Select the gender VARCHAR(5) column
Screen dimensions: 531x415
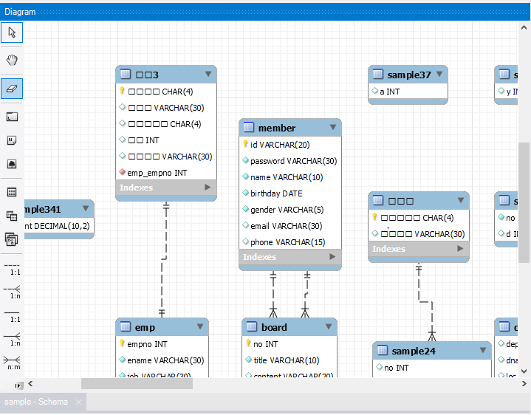pos(290,210)
